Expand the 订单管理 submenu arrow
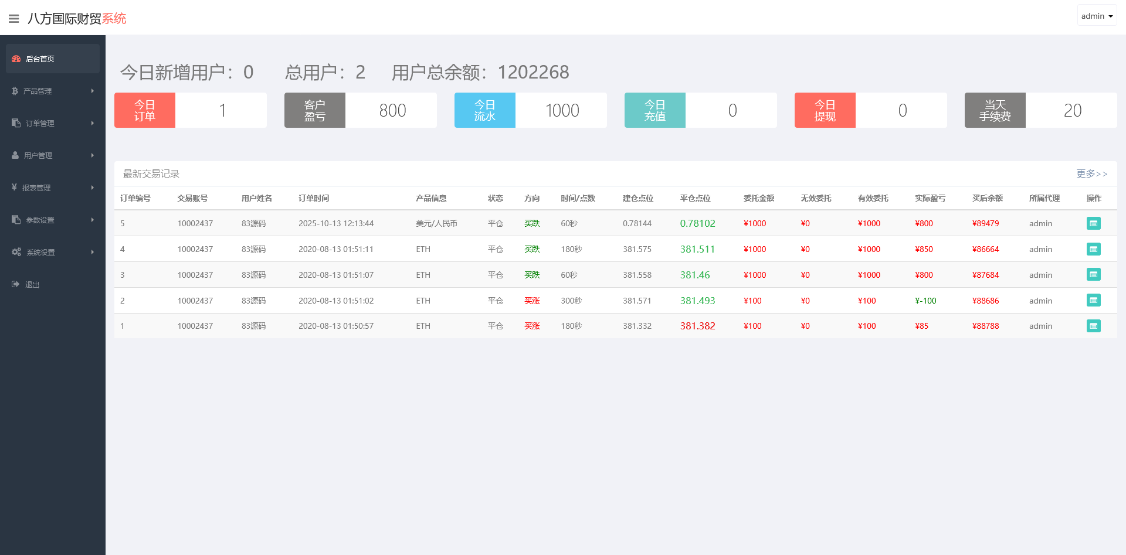Image resolution: width=1126 pixels, height=555 pixels. tap(93, 123)
